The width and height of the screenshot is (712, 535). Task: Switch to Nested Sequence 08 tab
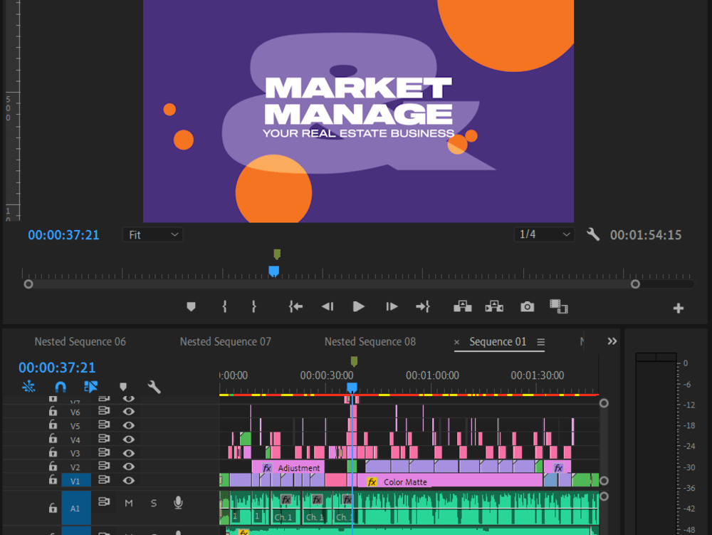[x=370, y=341]
